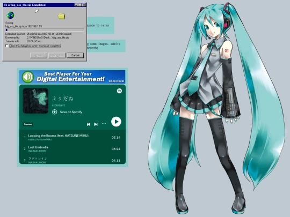Click the flying paper icon in download dialog

(37, 11)
